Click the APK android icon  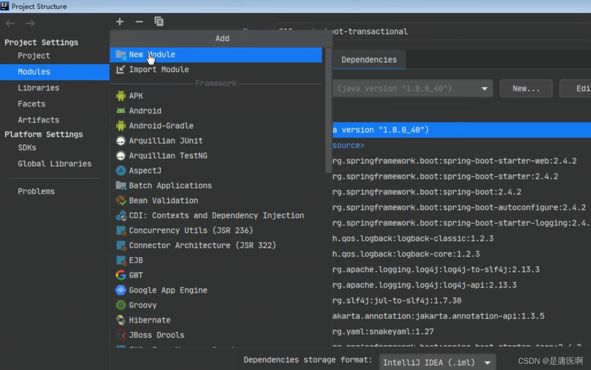[121, 96]
